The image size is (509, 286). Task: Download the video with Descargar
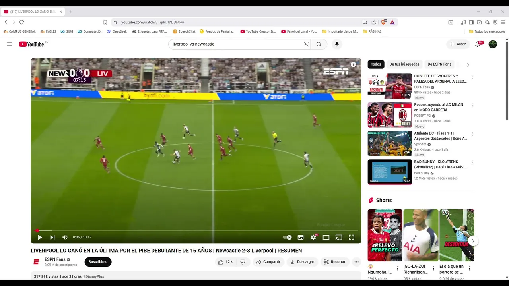302,262
